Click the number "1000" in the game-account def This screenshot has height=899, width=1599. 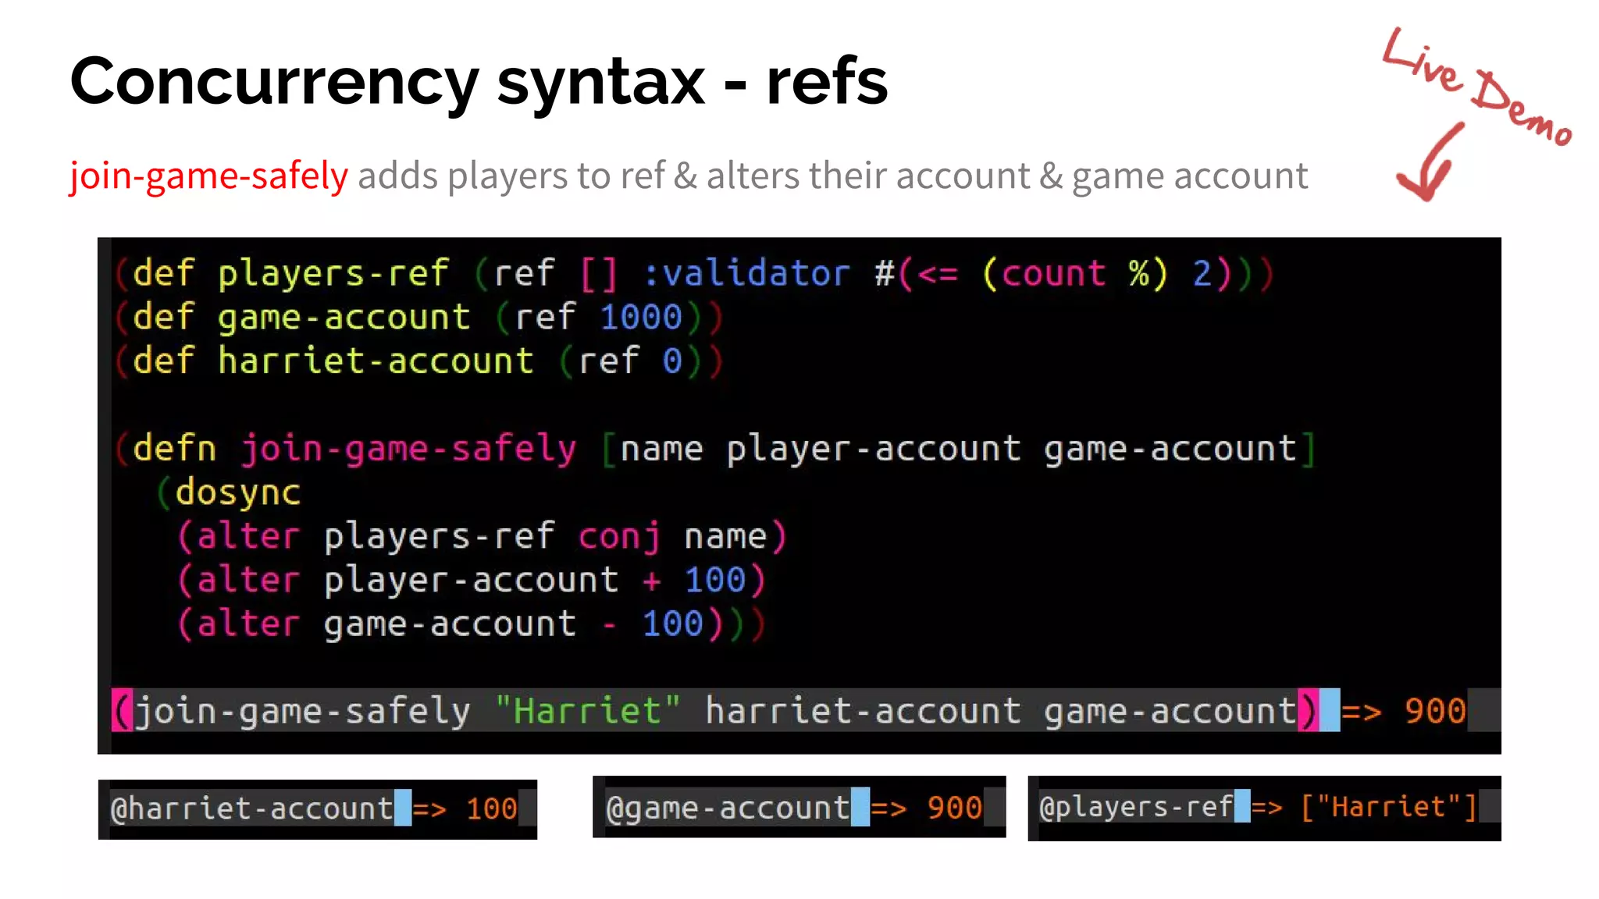pyautogui.click(x=641, y=318)
